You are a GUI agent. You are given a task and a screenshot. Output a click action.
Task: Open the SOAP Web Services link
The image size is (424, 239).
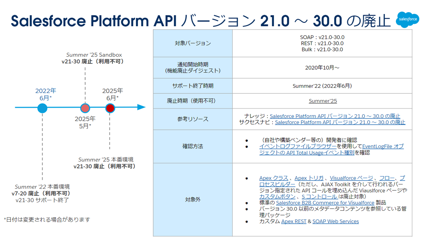coord(336,221)
